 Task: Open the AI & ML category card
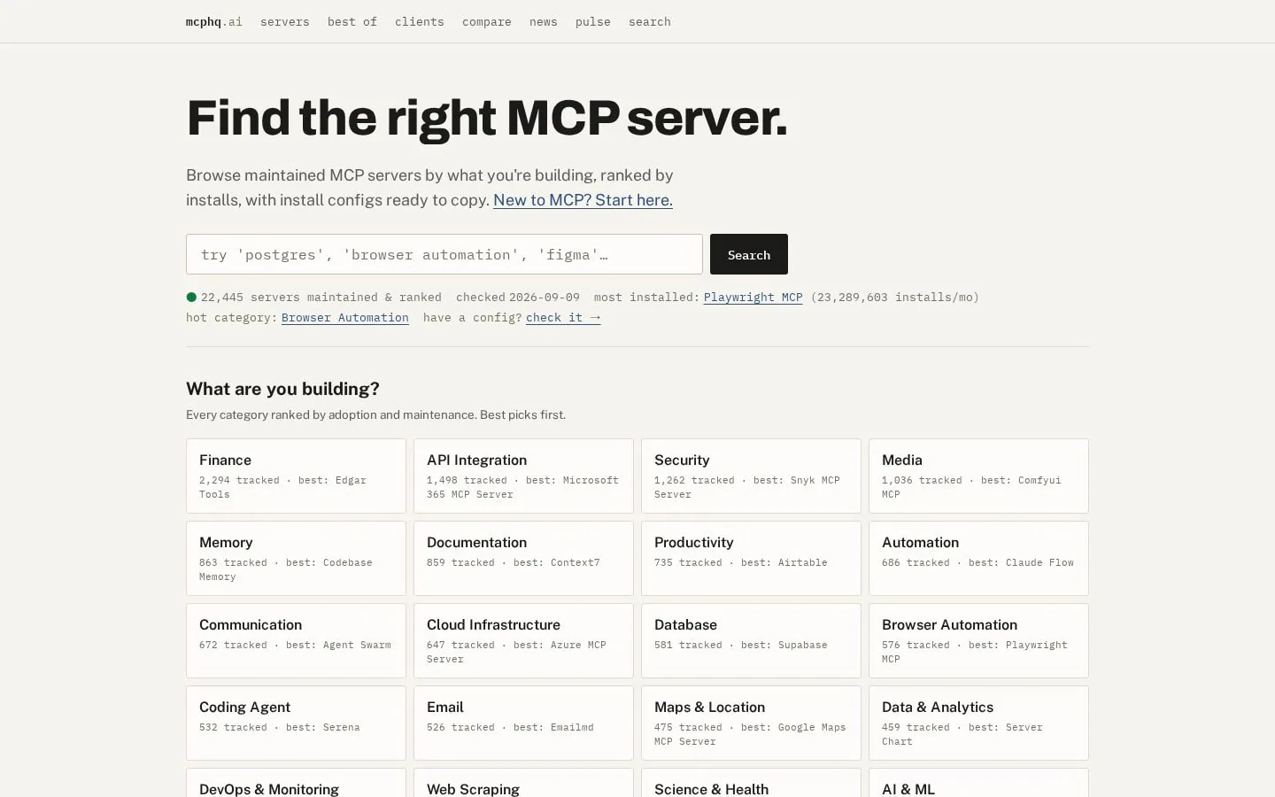(978, 783)
